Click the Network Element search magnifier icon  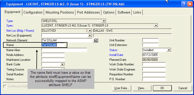[96, 40]
